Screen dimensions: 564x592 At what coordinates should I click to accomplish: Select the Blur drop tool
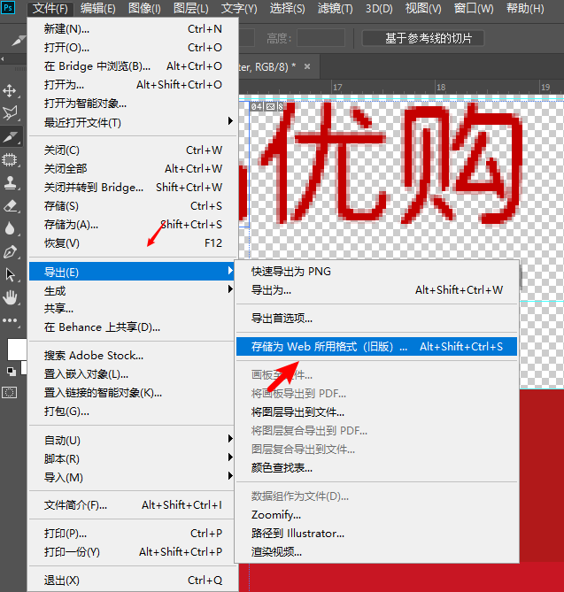point(10,229)
